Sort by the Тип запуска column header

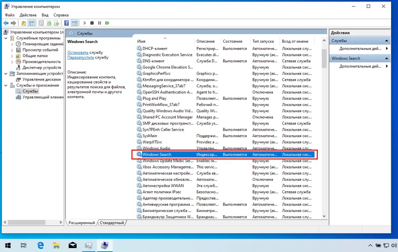pos(265,41)
